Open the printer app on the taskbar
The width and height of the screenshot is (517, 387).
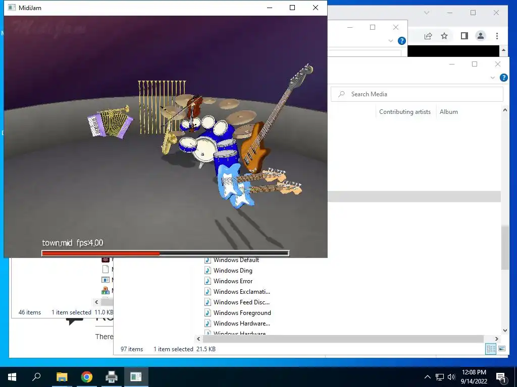tap(111, 376)
